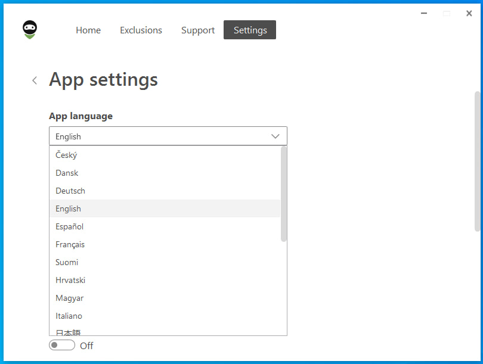483x364 pixels.
Task: Click the language list scrollbar thumb
Action: click(284, 194)
